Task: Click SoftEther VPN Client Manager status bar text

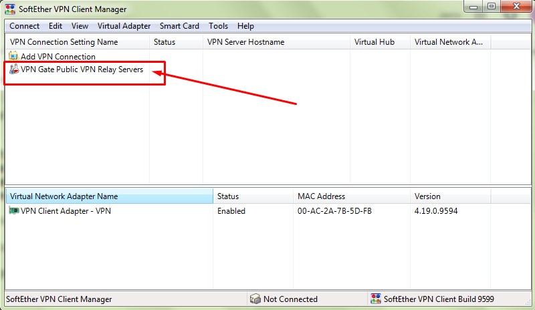Action: point(59,299)
